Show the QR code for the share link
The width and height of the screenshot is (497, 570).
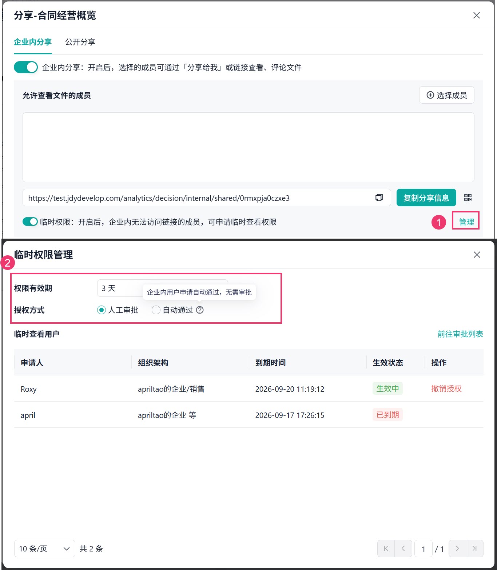click(468, 198)
